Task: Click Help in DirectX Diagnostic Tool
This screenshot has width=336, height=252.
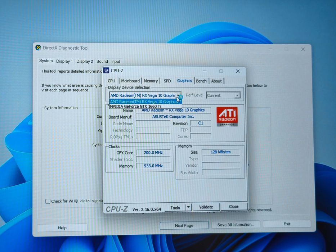Action: click(62, 228)
